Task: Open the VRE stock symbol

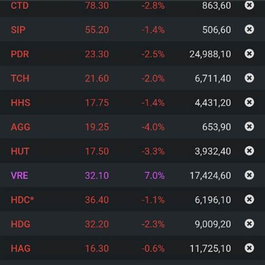Action: (x=19, y=175)
